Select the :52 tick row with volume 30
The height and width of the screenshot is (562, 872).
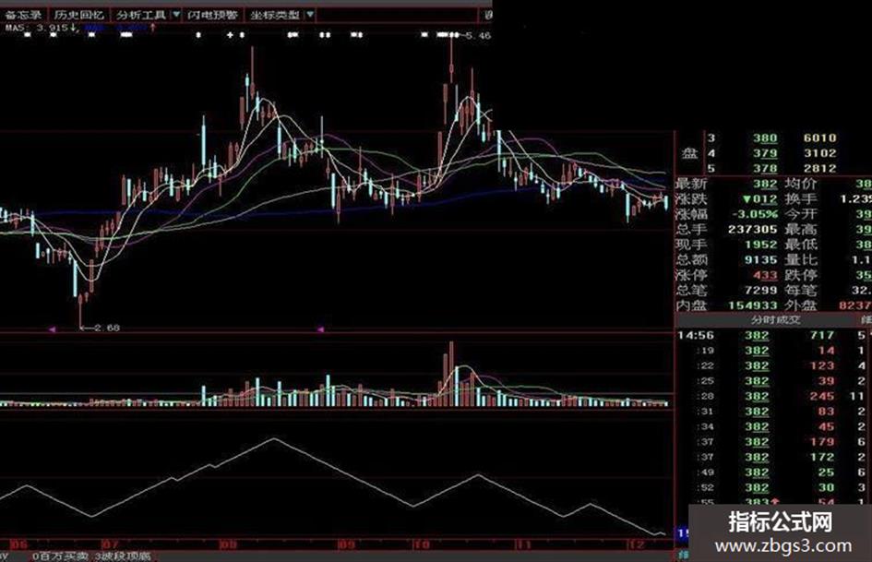coord(773,487)
